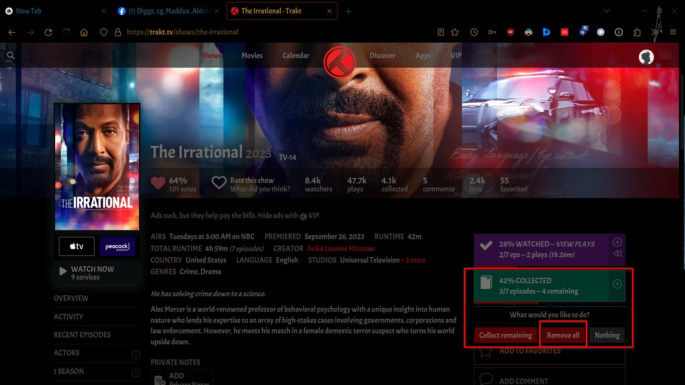
Task: Expand the 1 Season sidebar arrow
Action: (x=135, y=373)
